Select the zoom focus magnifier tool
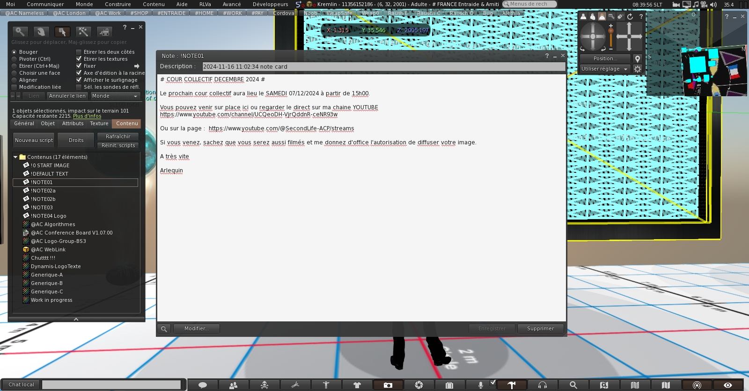Viewport: 749px width, 391px height. click(20, 32)
